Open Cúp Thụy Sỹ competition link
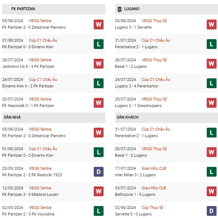This screenshot has width=218, height=218. click(152, 207)
